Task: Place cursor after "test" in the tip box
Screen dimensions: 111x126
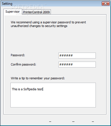Action: tap(43, 89)
